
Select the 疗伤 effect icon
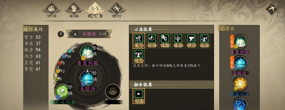(152, 41)
